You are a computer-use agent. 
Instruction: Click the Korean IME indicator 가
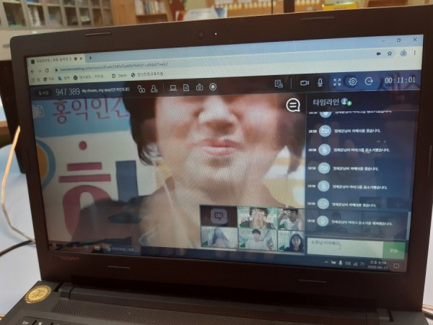coord(362,264)
